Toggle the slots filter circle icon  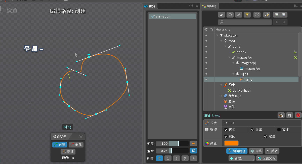(230, 15)
